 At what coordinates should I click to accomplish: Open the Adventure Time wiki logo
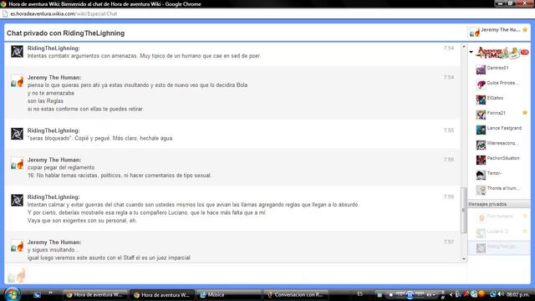pyautogui.click(x=498, y=53)
